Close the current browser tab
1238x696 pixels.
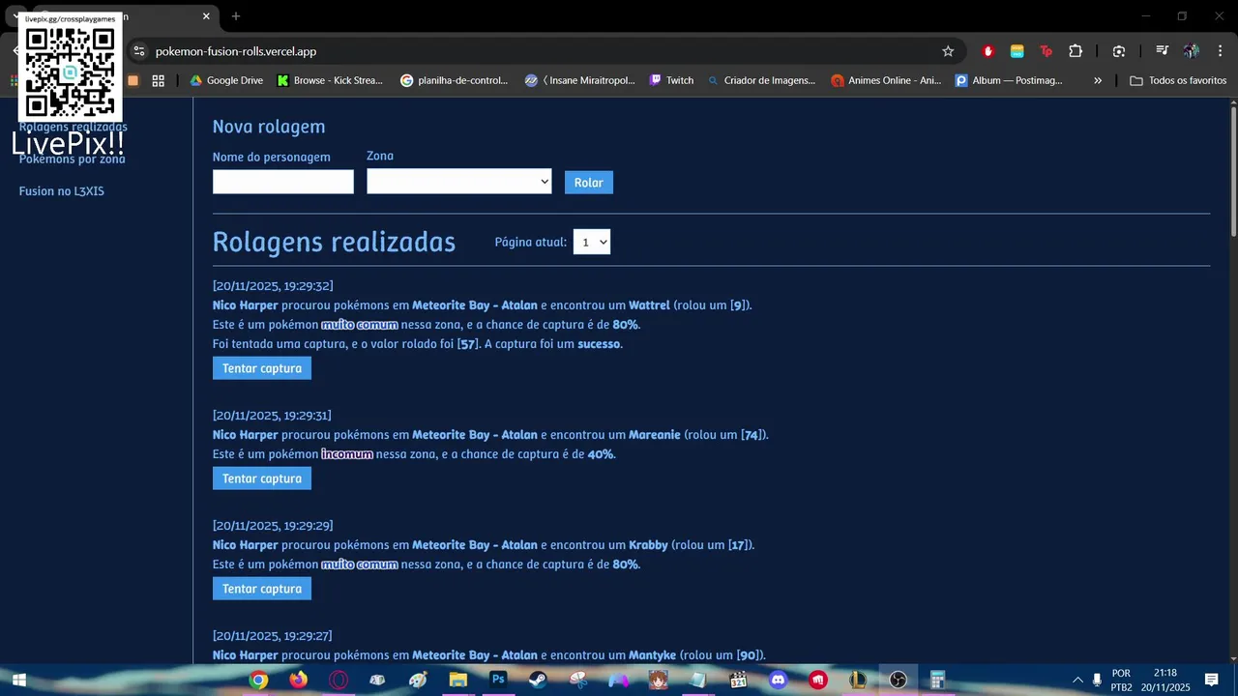[206, 16]
